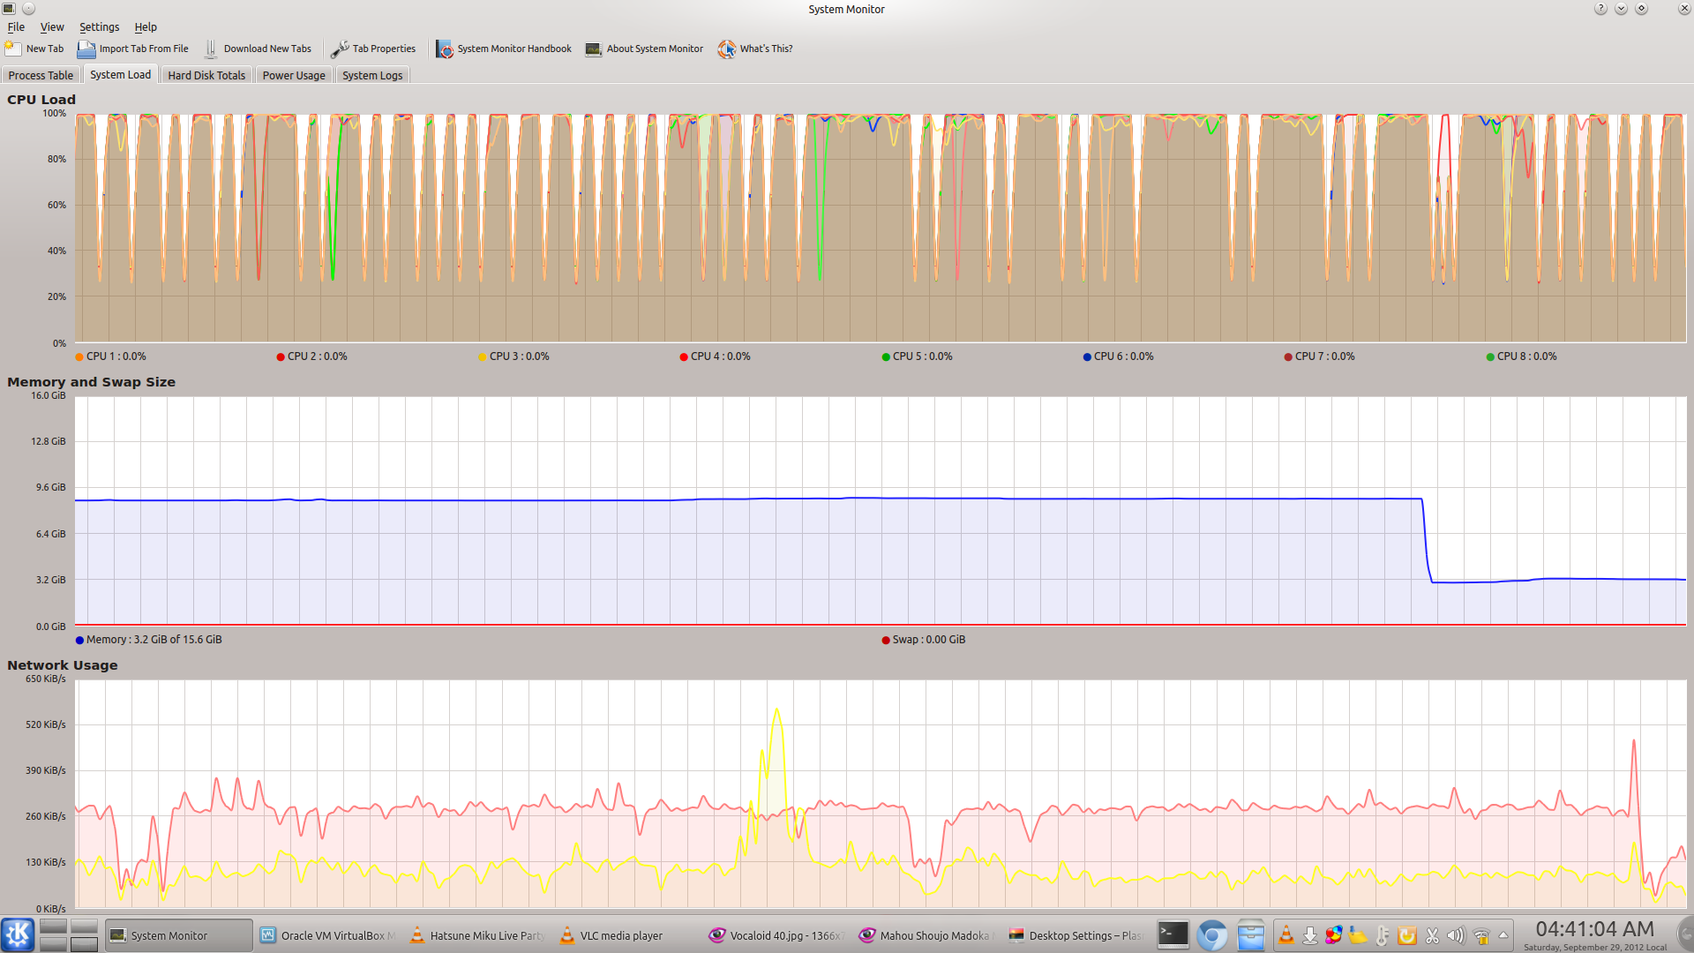Image resolution: width=1694 pixels, height=953 pixels.
Task: Open Tab Properties wrench icon
Action: 340,49
